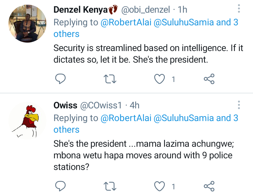Viewport: 253px width, 196px height.
Task: Open @SuluhuSamia mention in Owiss's reply
Action: coord(184,118)
